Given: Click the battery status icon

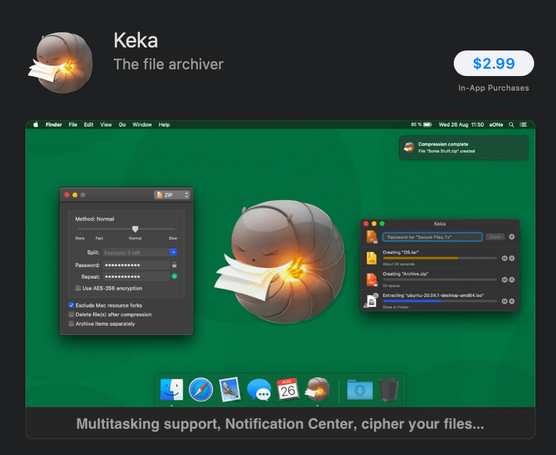Looking at the screenshot, I should pyautogui.click(x=427, y=125).
